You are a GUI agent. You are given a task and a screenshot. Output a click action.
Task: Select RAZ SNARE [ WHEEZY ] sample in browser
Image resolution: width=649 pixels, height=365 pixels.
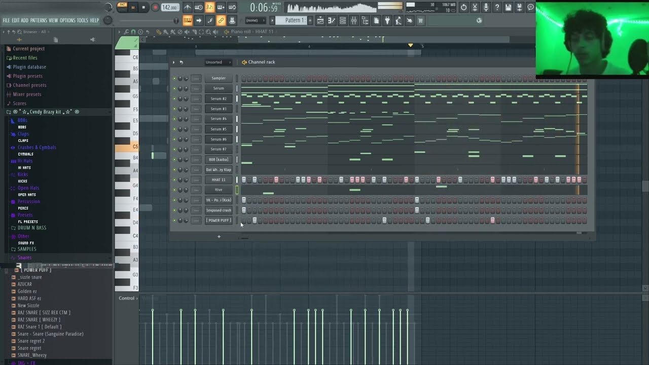coord(39,320)
